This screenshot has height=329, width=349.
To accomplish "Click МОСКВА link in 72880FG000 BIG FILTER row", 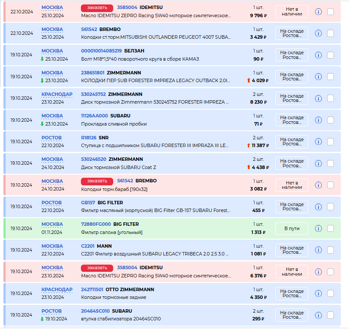I will point(52,224).
